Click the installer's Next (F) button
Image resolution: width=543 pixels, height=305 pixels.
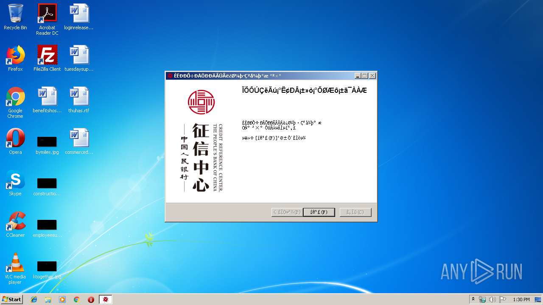[x=319, y=212]
